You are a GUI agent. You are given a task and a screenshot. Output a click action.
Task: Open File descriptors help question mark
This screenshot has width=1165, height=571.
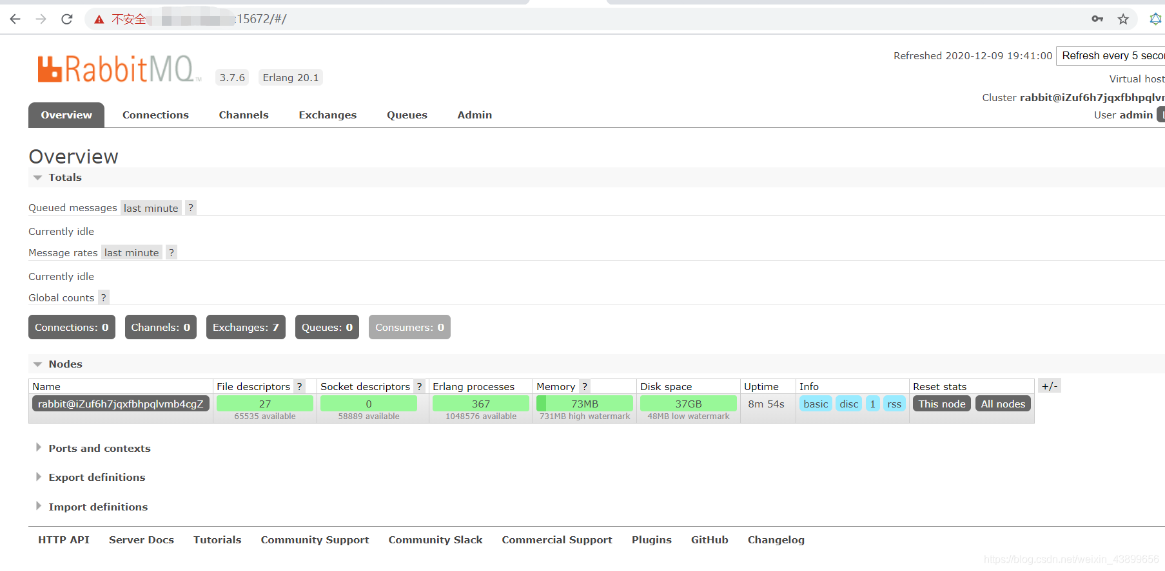[x=299, y=386]
